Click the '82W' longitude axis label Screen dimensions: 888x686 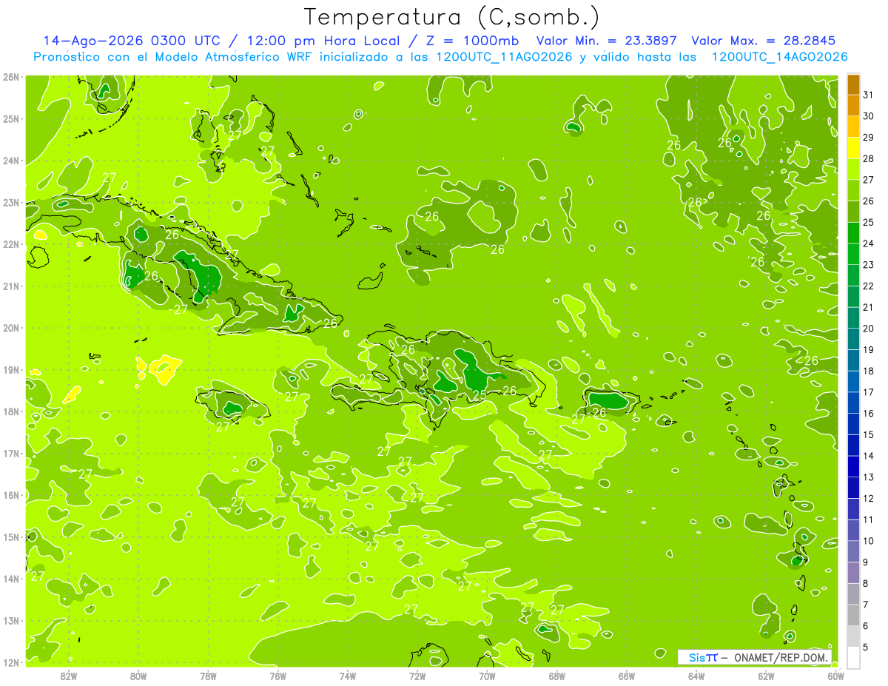tap(69, 676)
